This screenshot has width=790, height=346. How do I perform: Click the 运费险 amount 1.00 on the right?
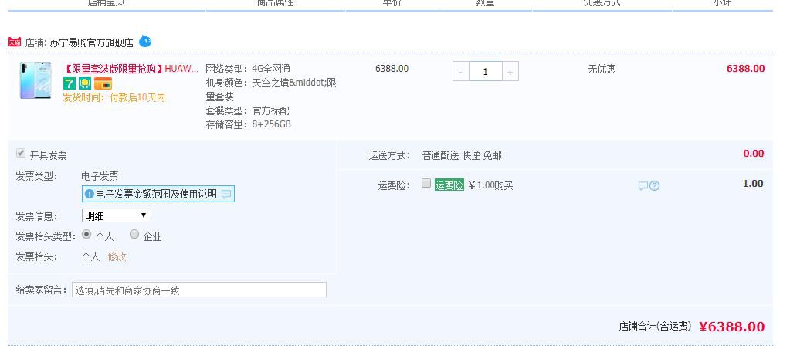point(753,183)
